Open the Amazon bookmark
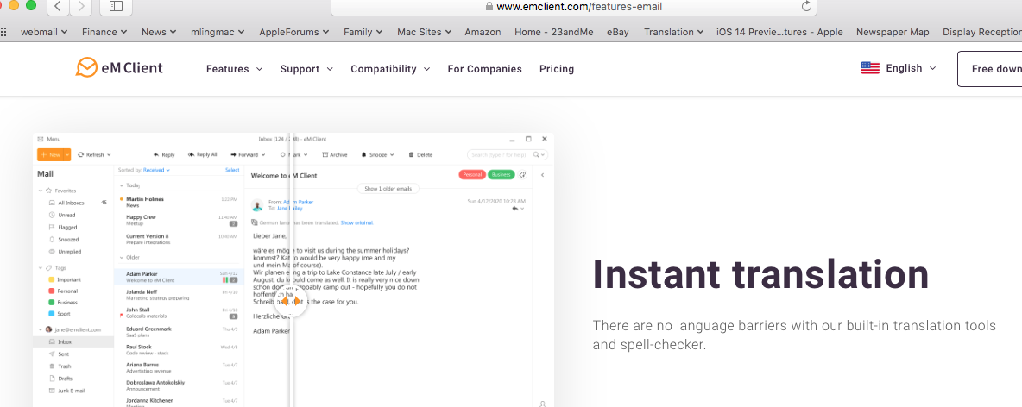The width and height of the screenshot is (1022, 407). point(483,32)
